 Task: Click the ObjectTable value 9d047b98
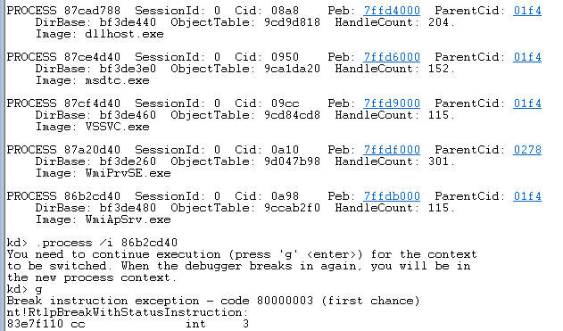click(292, 161)
